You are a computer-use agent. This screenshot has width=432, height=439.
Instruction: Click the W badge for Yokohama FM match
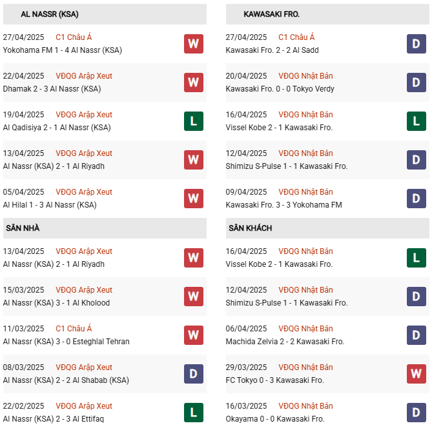click(194, 44)
